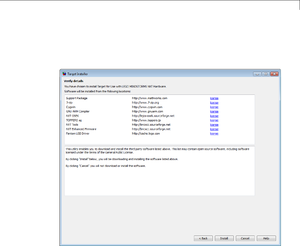Open the NXT Enhanced Firmware license link
This screenshot has width=300, height=246.
tap(214, 129)
